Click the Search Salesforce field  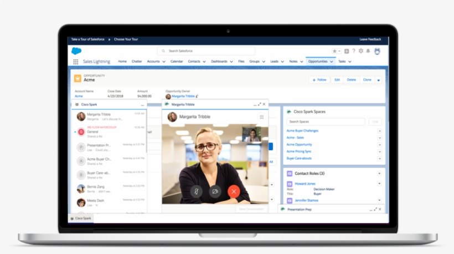pos(206,51)
